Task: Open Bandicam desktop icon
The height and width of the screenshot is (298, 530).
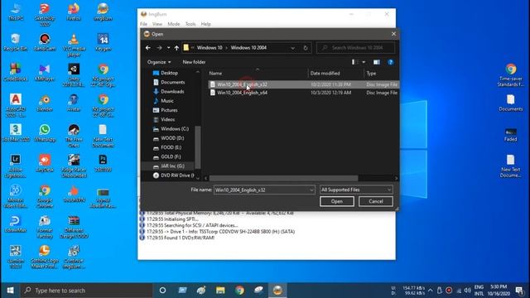Action: tap(45, 42)
